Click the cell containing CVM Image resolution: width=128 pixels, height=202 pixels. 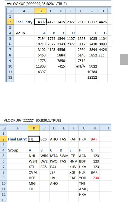34,172
